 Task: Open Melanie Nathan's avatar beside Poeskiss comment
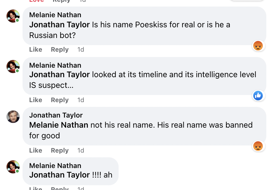point(13,16)
